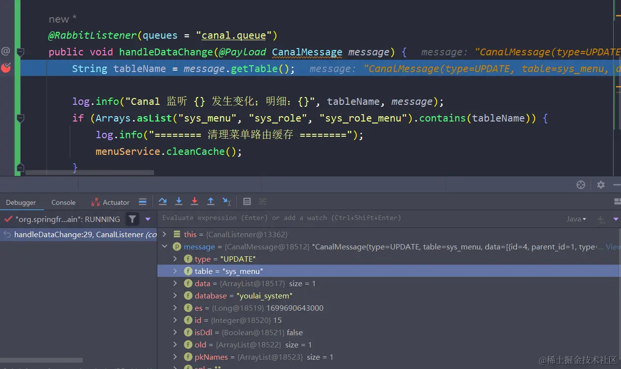Open debugger Settings gear icon

(600, 185)
